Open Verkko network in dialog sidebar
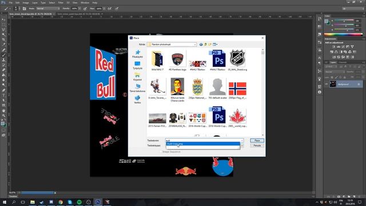This screenshot has width=366, height=206. (x=137, y=100)
